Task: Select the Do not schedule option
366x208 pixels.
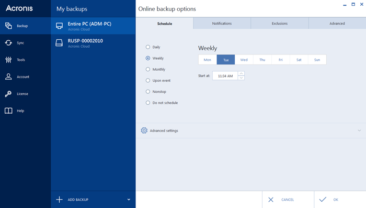Action: (148, 103)
